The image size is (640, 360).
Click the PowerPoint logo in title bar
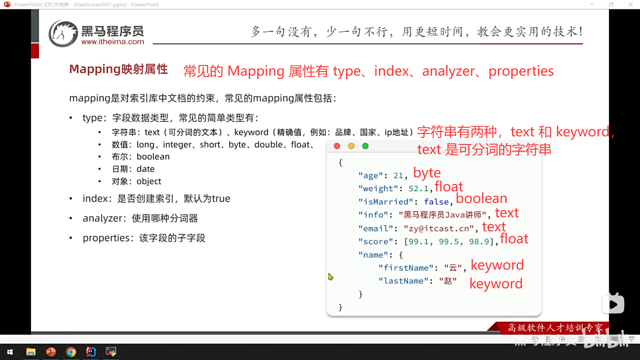pyautogui.click(x=7, y=4)
